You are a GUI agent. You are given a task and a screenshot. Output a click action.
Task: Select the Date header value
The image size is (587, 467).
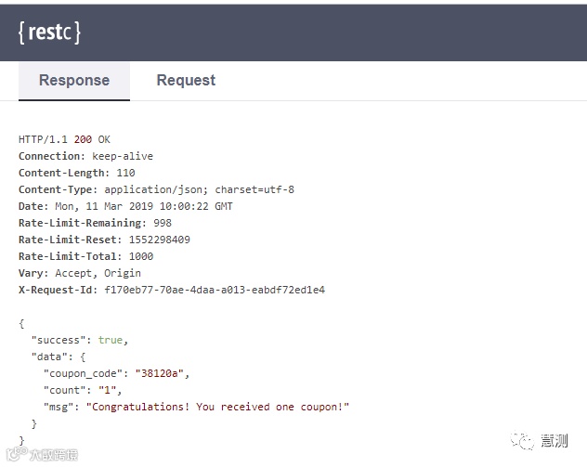(144, 206)
